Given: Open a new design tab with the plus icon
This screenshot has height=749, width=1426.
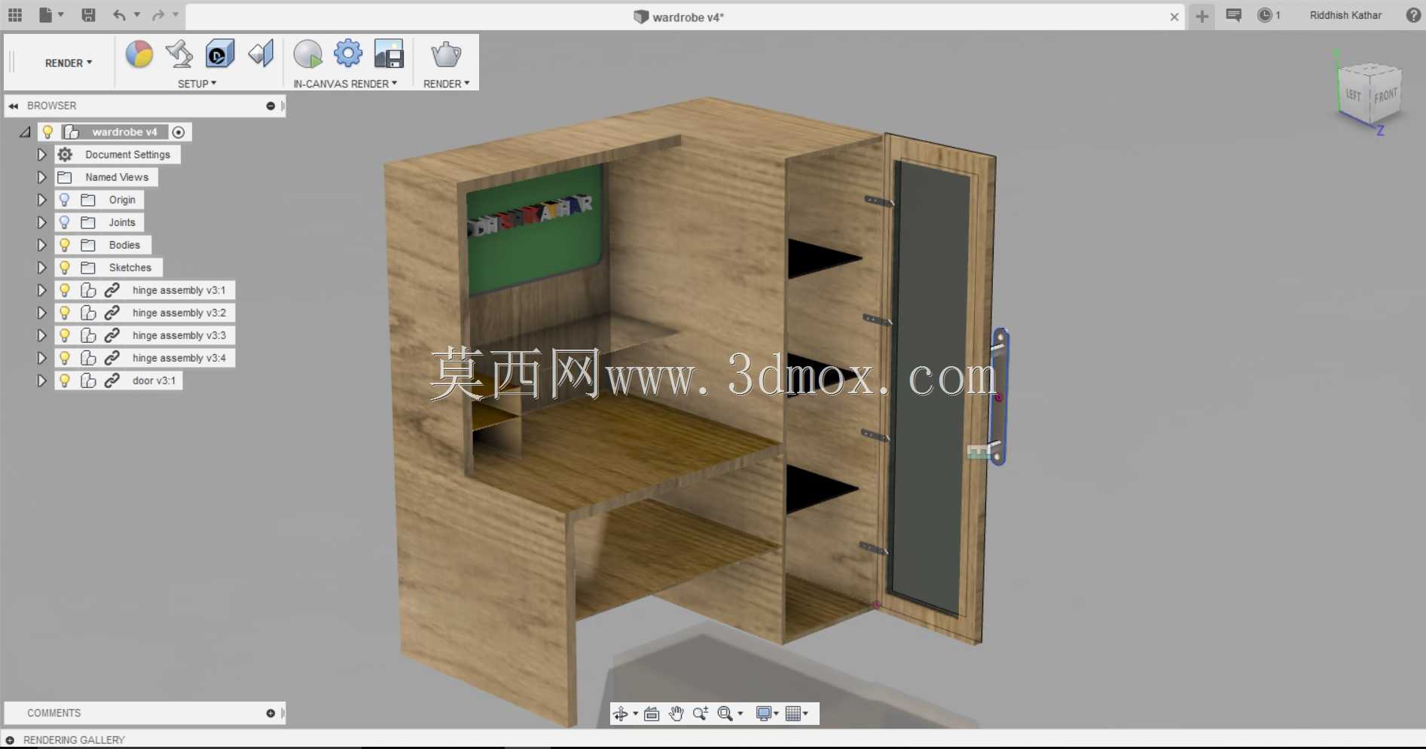Looking at the screenshot, I should (x=1202, y=16).
